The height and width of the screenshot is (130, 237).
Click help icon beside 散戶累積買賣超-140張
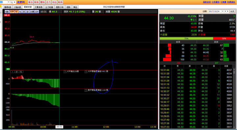point(86,90)
